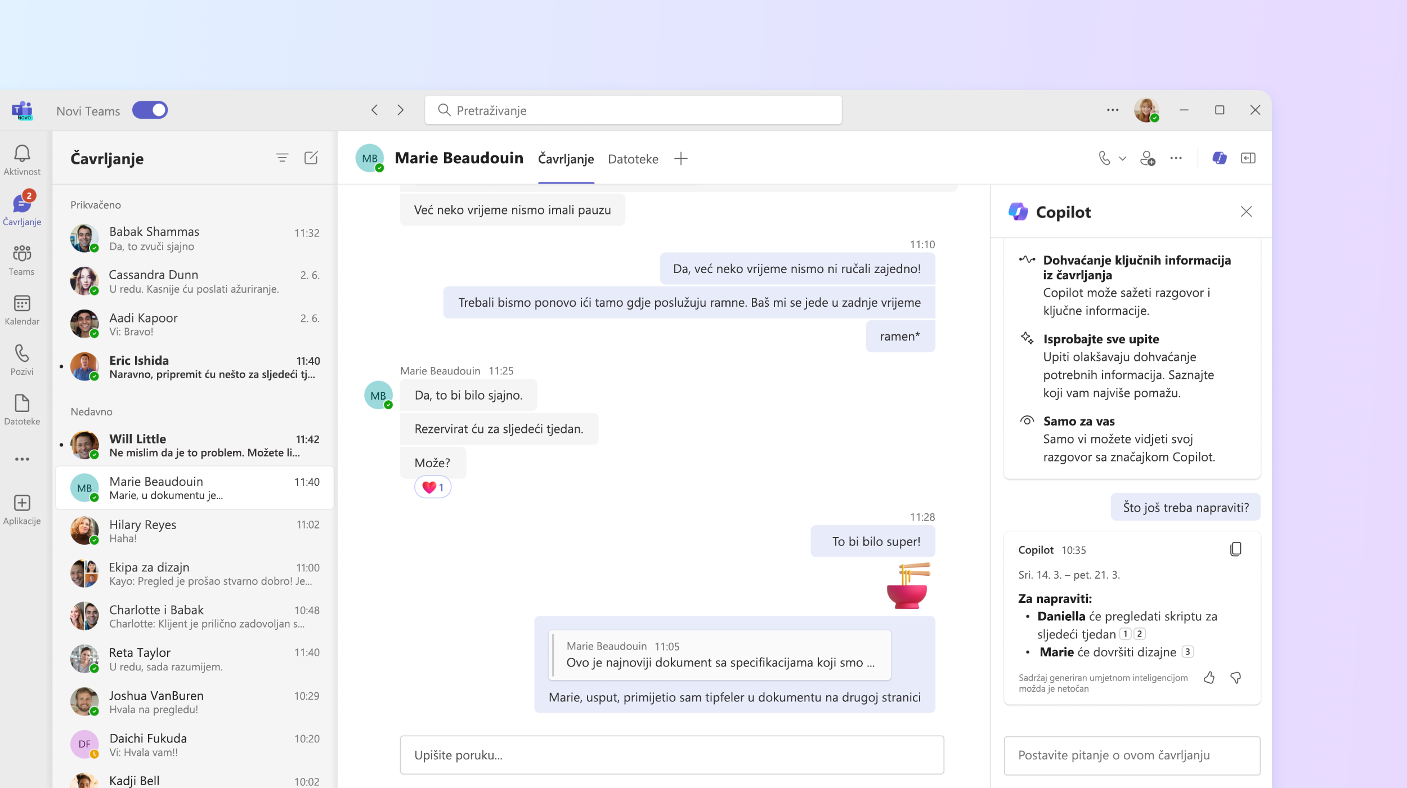
Task: Click the 'Što još treba napraviti?' prompt bubble
Action: point(1185,507)
